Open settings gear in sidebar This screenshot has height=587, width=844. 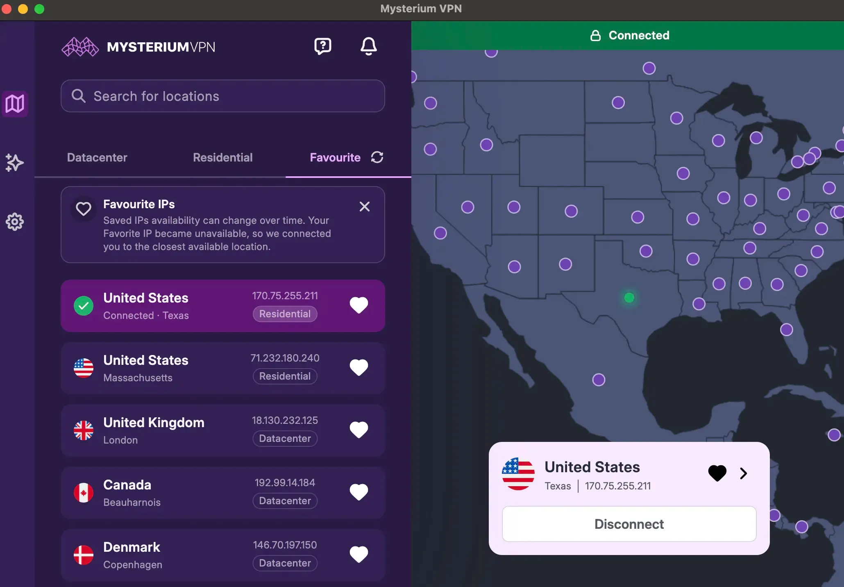[15, 222]
